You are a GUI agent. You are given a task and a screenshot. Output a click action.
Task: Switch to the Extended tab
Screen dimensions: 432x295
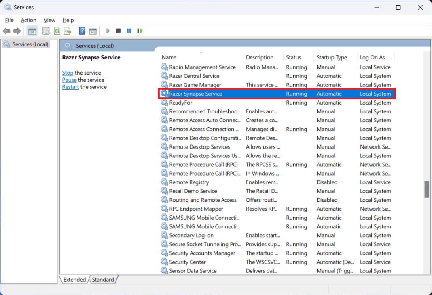(x=74, y=279)
